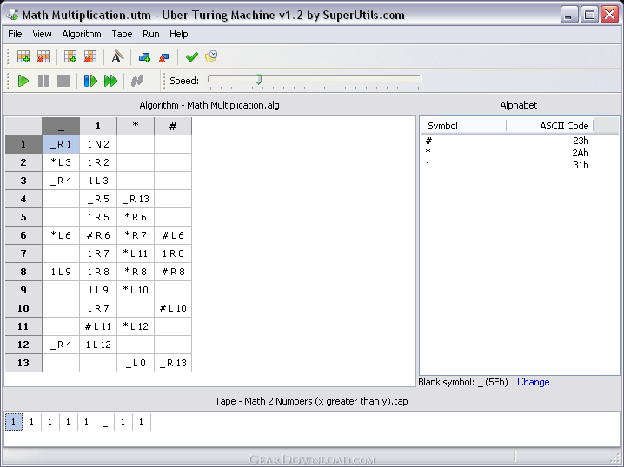This screenshot has height=467, width=624.
Task: Click the ASCII Code column header
Action: (550, 126)
